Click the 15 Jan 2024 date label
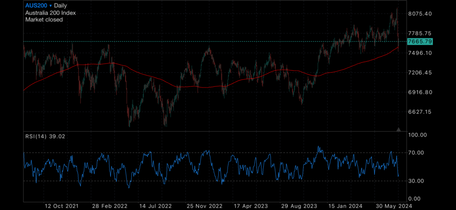 (345, 206)
